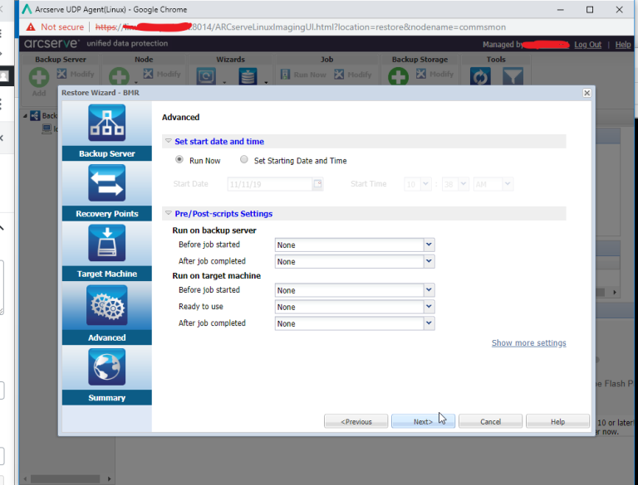This screenshot has height=485, width=638.
Task: Select the Run Now radio button
Action: click(x=179, y=160)
